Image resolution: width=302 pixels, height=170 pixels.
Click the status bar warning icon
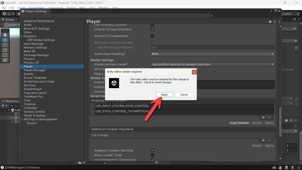(2, 168)
